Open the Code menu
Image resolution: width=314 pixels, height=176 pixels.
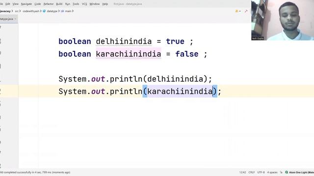tap(37, 4)
